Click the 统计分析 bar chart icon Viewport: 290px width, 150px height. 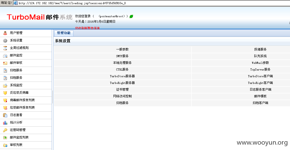(x=5, y=122)
